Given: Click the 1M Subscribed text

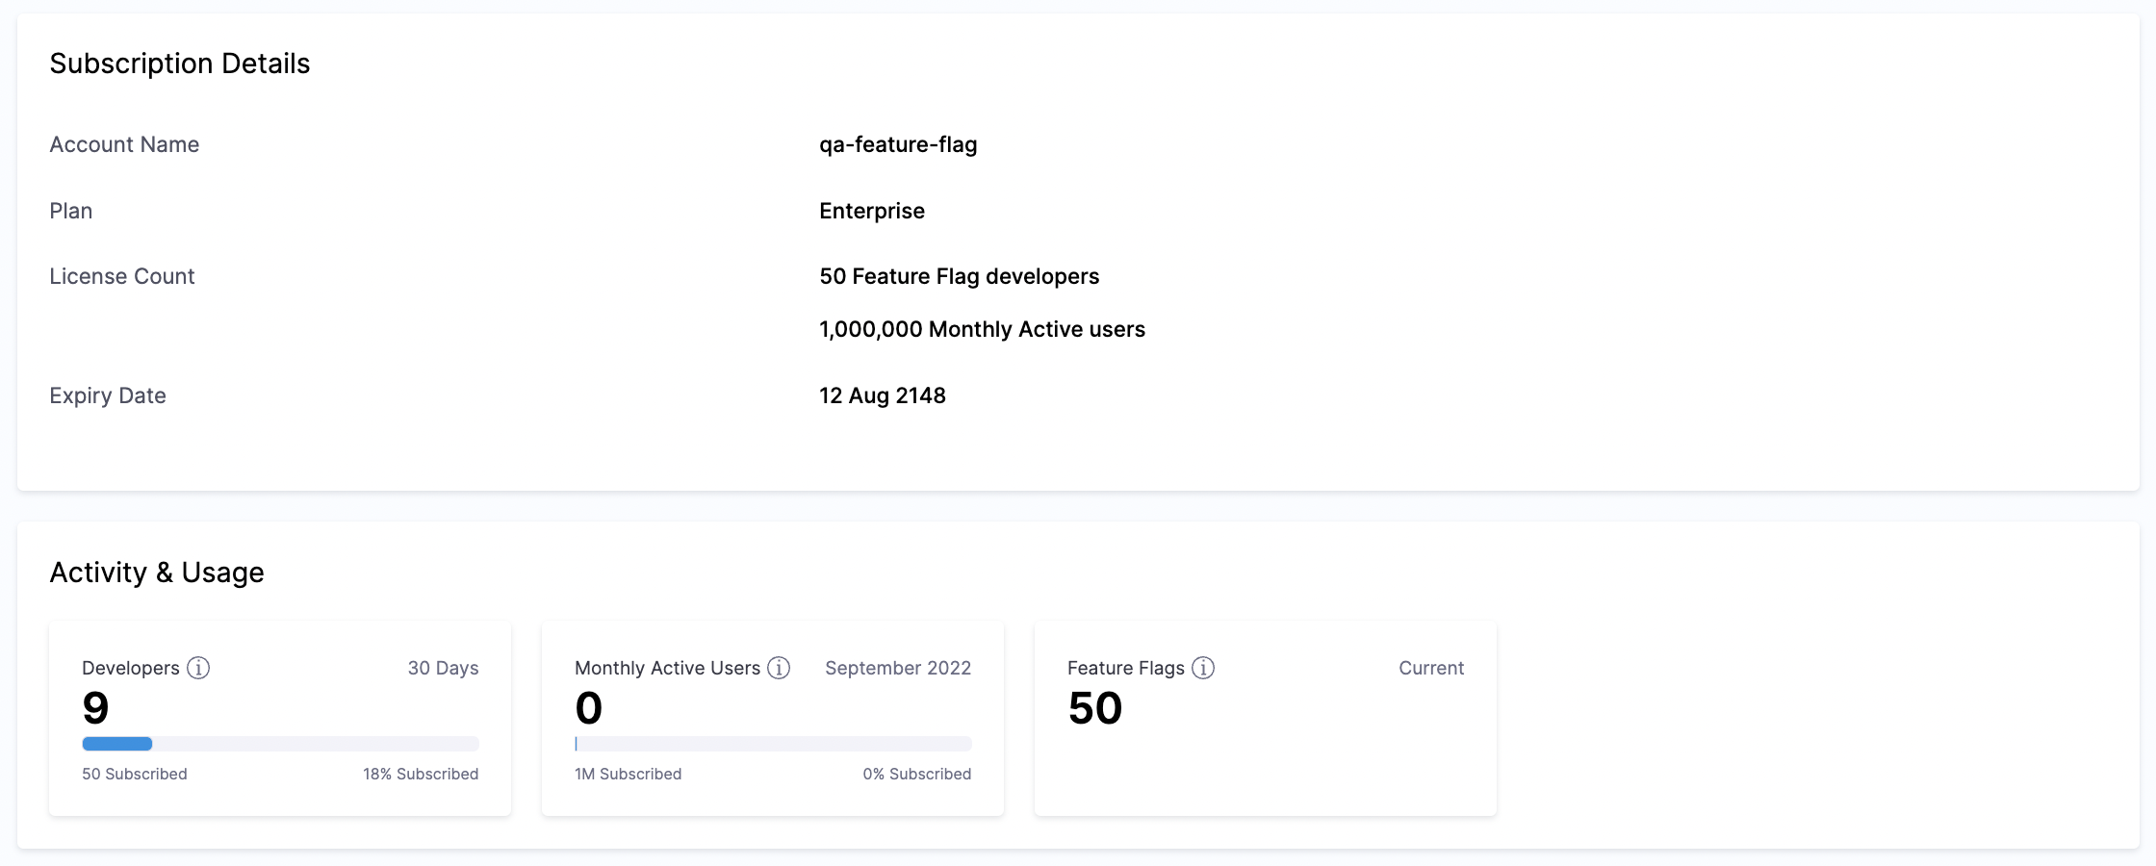Looking at the screenshot, I should (628, 774).
